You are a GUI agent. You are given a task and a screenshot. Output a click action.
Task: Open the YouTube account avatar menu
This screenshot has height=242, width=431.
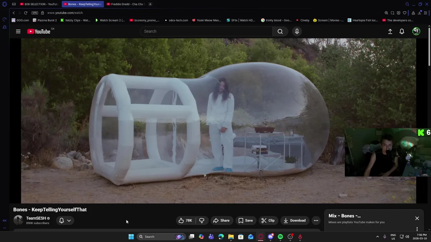pos(416,31)
